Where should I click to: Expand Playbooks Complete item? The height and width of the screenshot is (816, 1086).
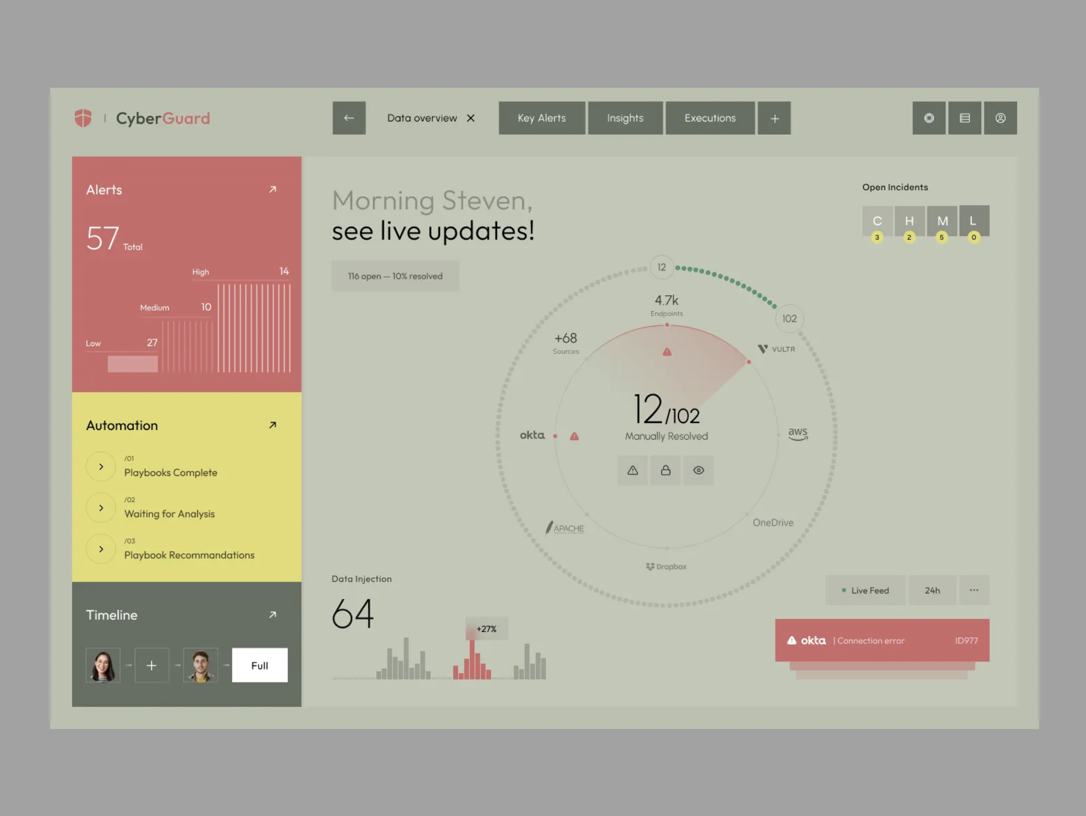point(101,467)
